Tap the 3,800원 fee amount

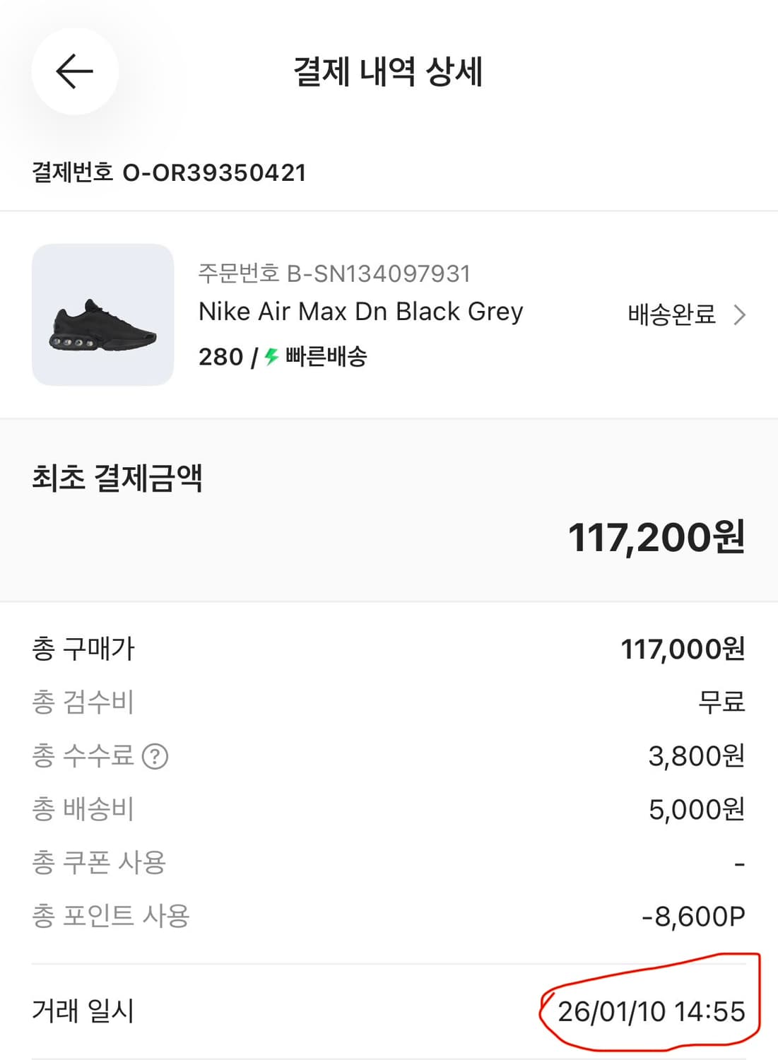(x=696, y=756)
